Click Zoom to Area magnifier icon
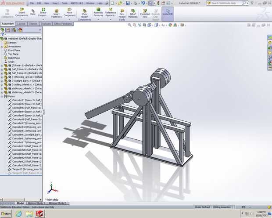The height and width of the screenshot is (218, 272). click(134, 25)
